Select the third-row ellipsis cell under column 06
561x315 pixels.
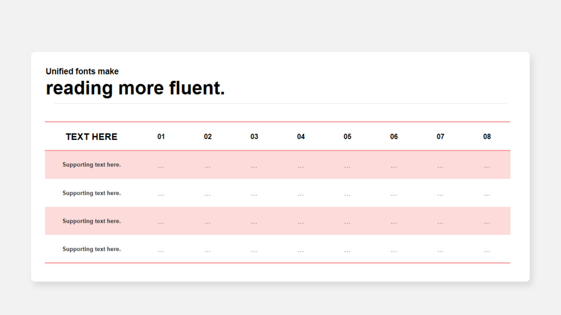[394, 223]
